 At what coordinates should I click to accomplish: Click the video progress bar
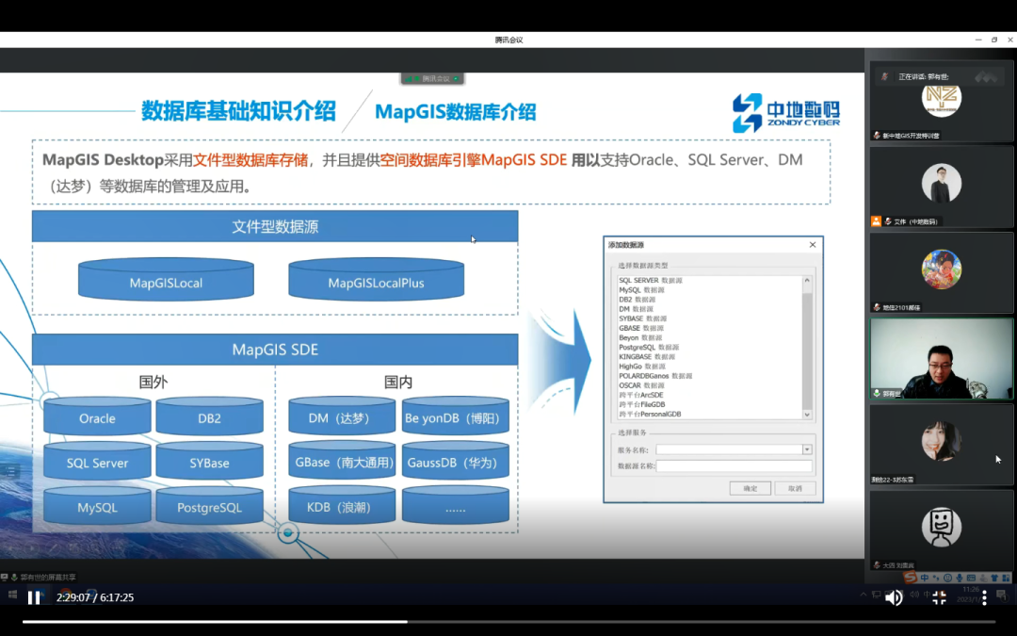[x=508, y=622]
